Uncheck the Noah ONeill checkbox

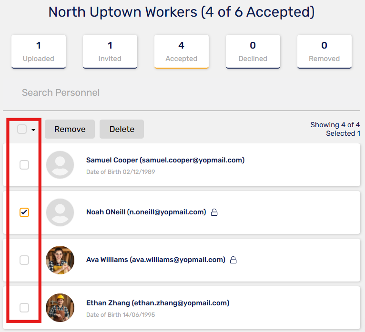coord(24,212)
